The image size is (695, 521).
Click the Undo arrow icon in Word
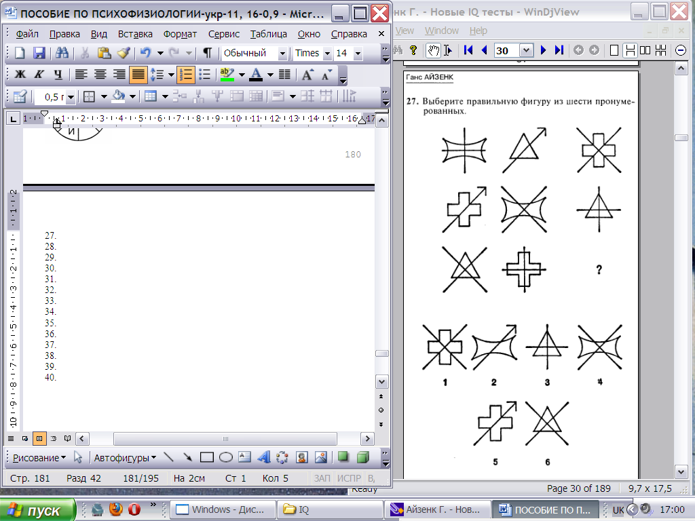click(145, 53)
